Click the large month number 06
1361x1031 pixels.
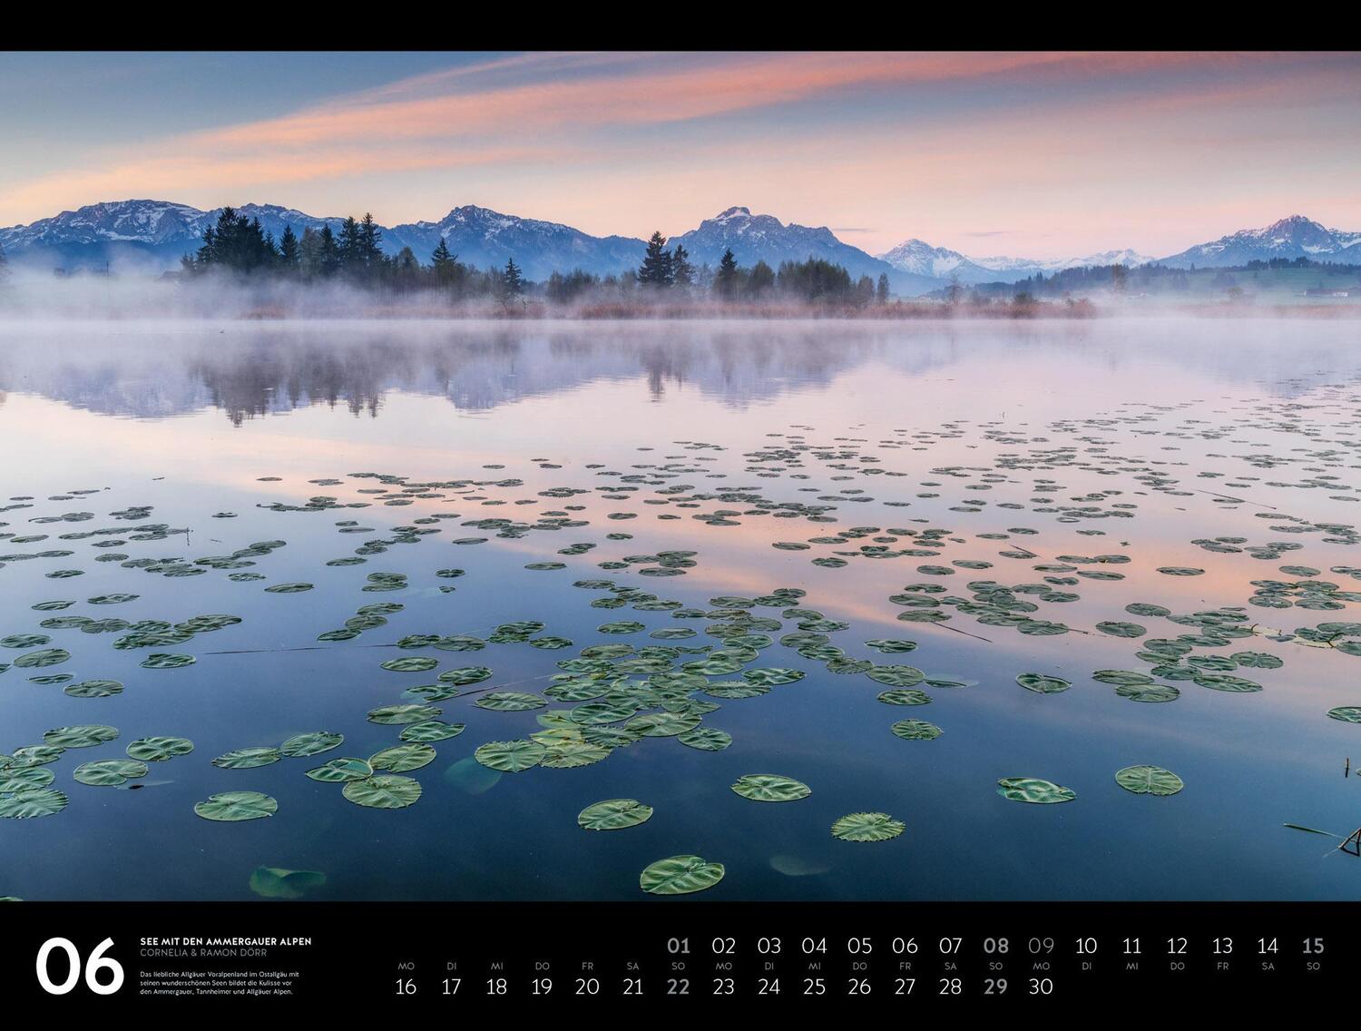coord(79,967)
